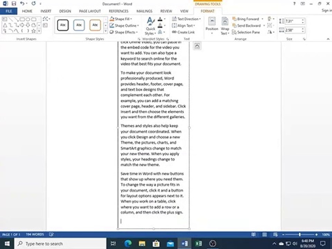Screen dimensions: 332x249
Task: Open the WordArt Quick Styles gallery
Action: [x=150, y=27]
